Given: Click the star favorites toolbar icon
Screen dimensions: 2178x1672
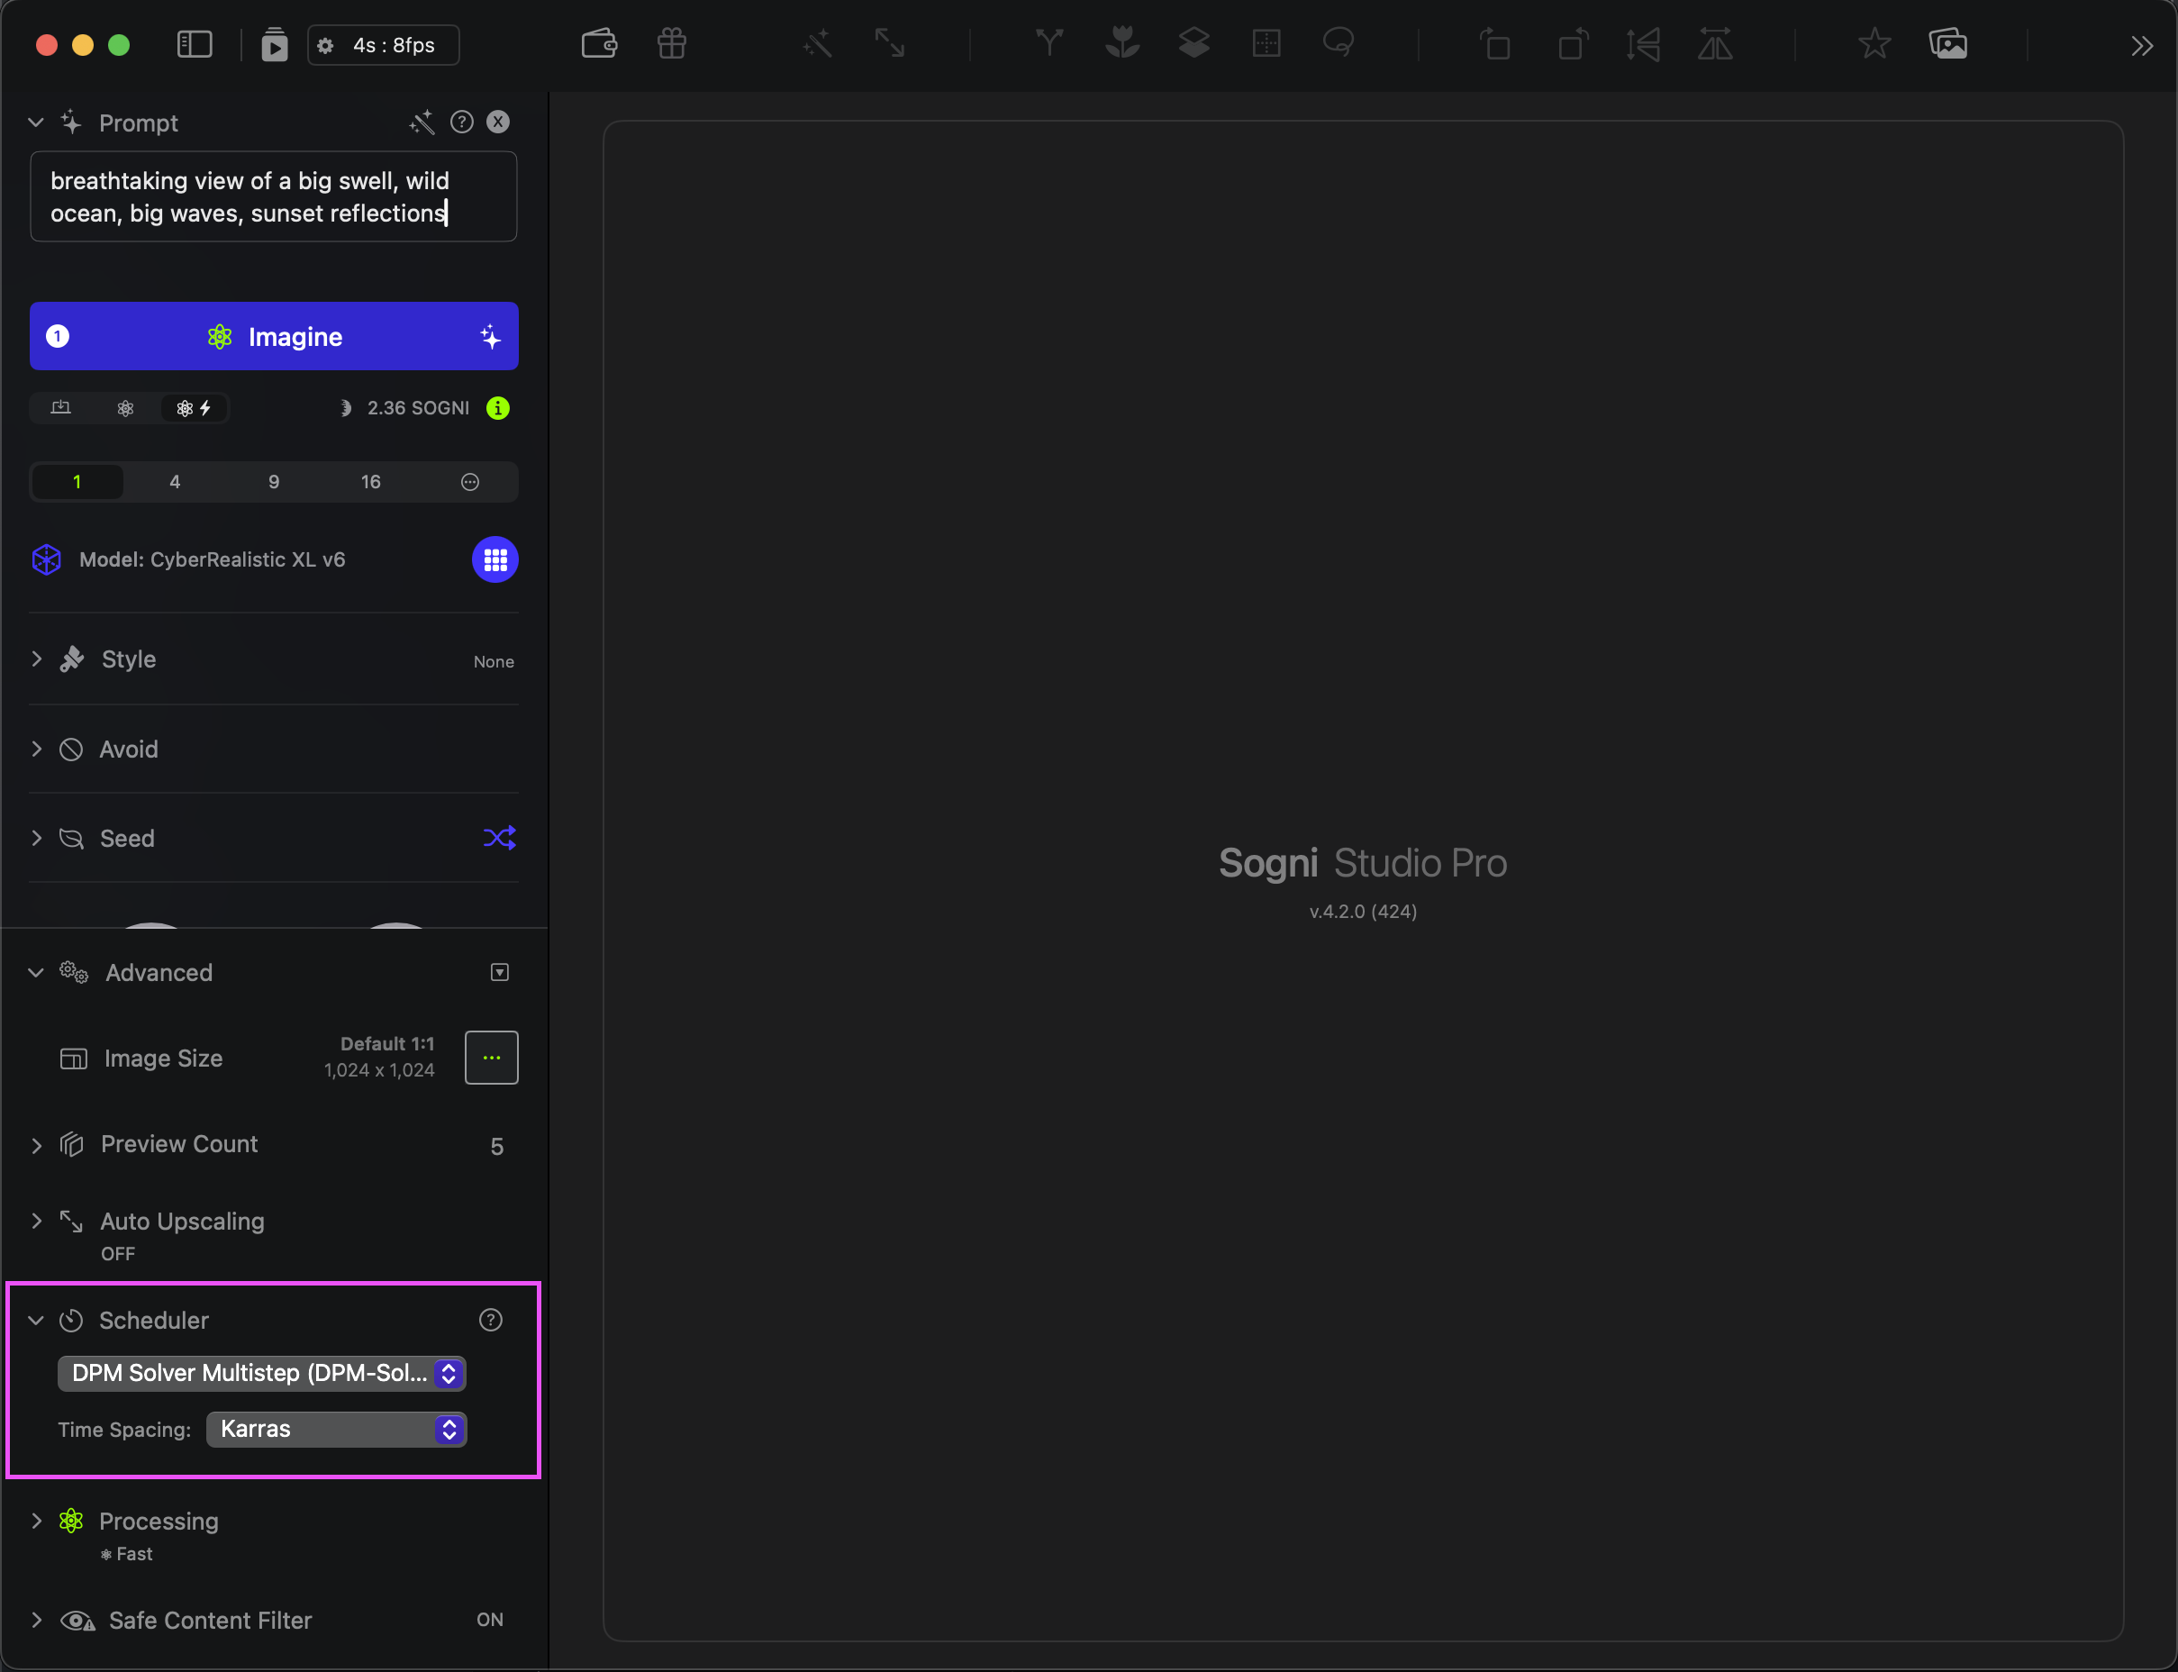Looking at the screenshot, I should [x=1874, y=44].
